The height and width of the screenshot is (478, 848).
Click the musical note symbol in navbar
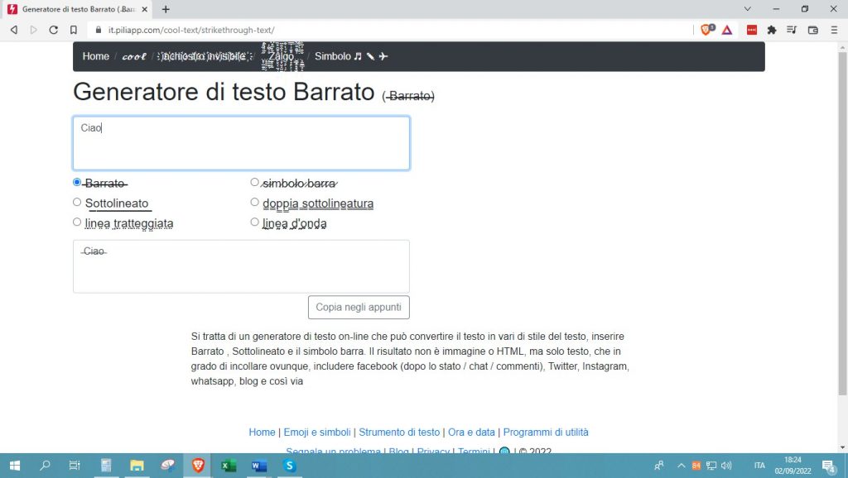(x=358, y=56)
